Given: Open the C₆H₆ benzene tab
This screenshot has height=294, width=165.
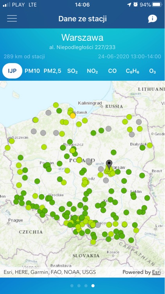Looking at the screenshot, I should (x=133, y=71).
